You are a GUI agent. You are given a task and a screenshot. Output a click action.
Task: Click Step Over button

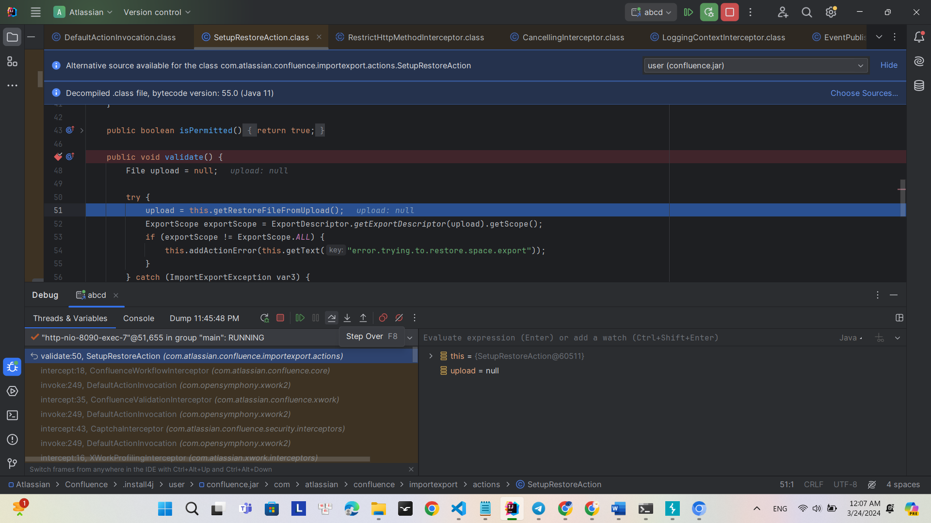pyautogui.click(x=332, y=318)
